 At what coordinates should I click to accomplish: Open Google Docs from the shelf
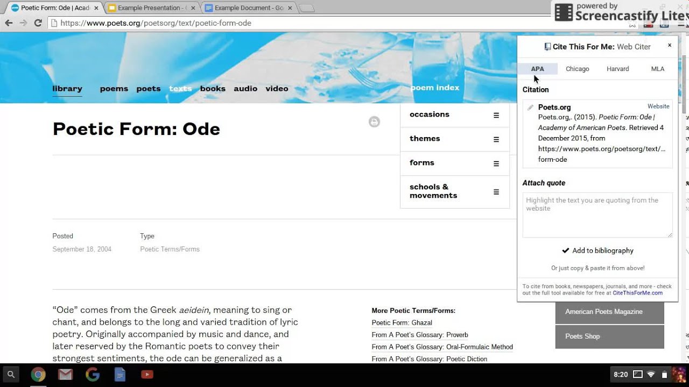pos(119,375)
